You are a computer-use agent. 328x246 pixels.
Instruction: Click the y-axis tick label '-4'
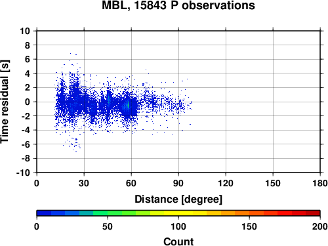[x=26, y=130]
